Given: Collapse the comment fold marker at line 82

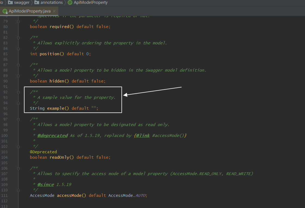Looking at the screenshot, I should (18, 38).
